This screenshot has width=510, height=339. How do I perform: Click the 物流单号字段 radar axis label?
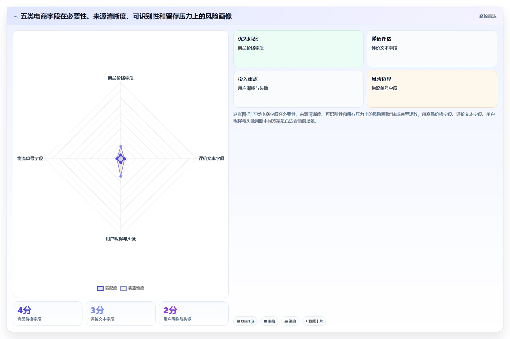[x=30, y=158]
